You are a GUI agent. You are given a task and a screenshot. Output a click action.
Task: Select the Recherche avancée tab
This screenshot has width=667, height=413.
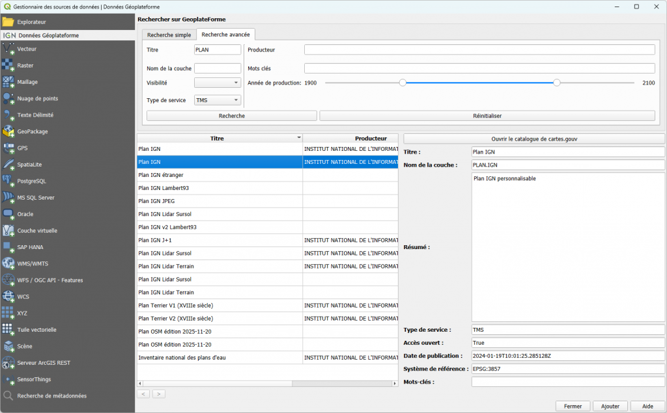(x=226, y=34)
